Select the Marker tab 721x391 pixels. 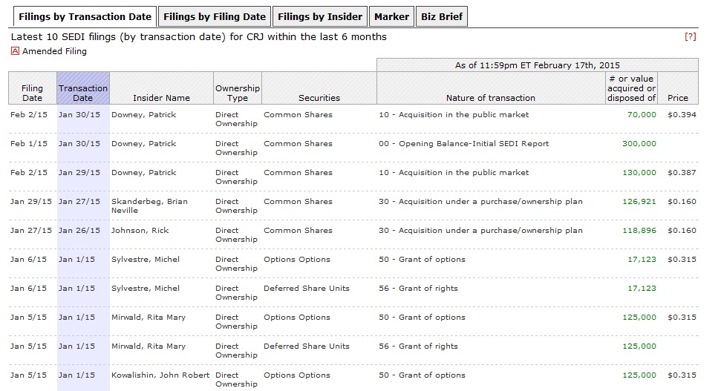click(391, 17)
